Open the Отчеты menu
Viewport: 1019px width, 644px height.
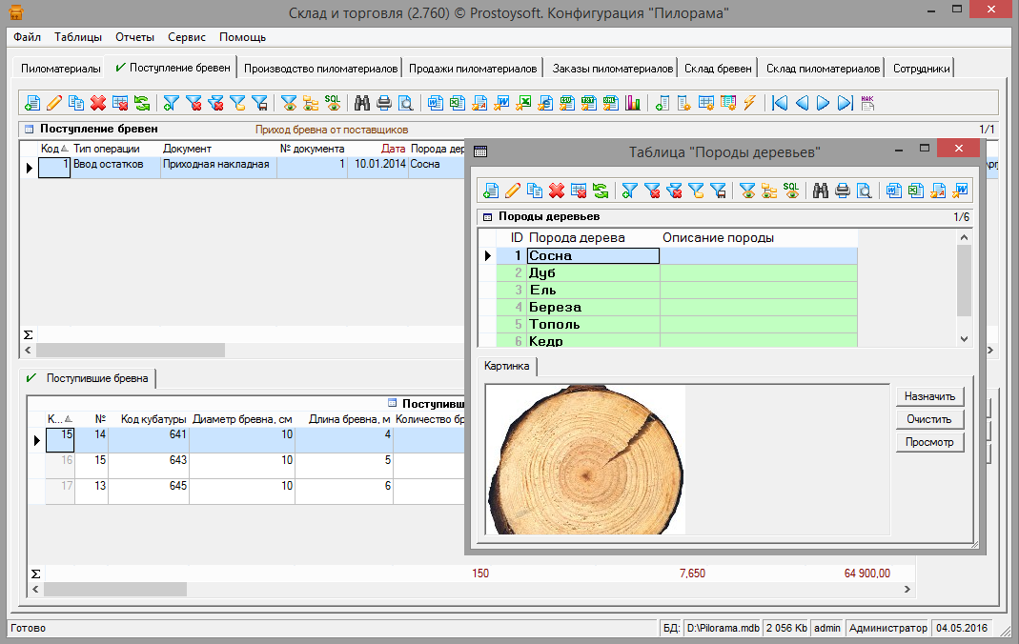134,37
